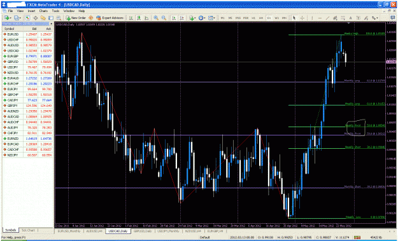Switch to the Tick Chart tab
398x241 pixels.
[28, 230]
